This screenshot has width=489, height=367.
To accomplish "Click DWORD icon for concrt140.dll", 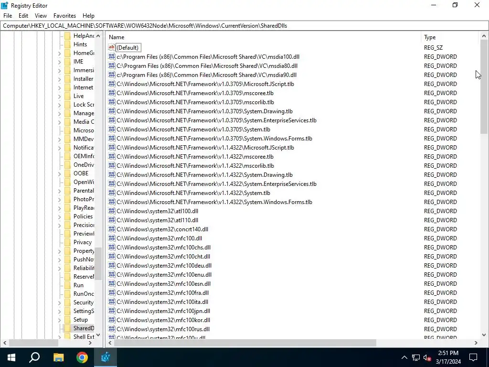I will [x=112, y=229].
